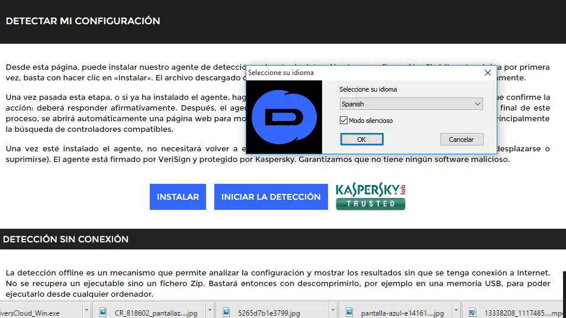Open the Spanish language dropdown
566x318 pixels.
(x=411, y=104)
